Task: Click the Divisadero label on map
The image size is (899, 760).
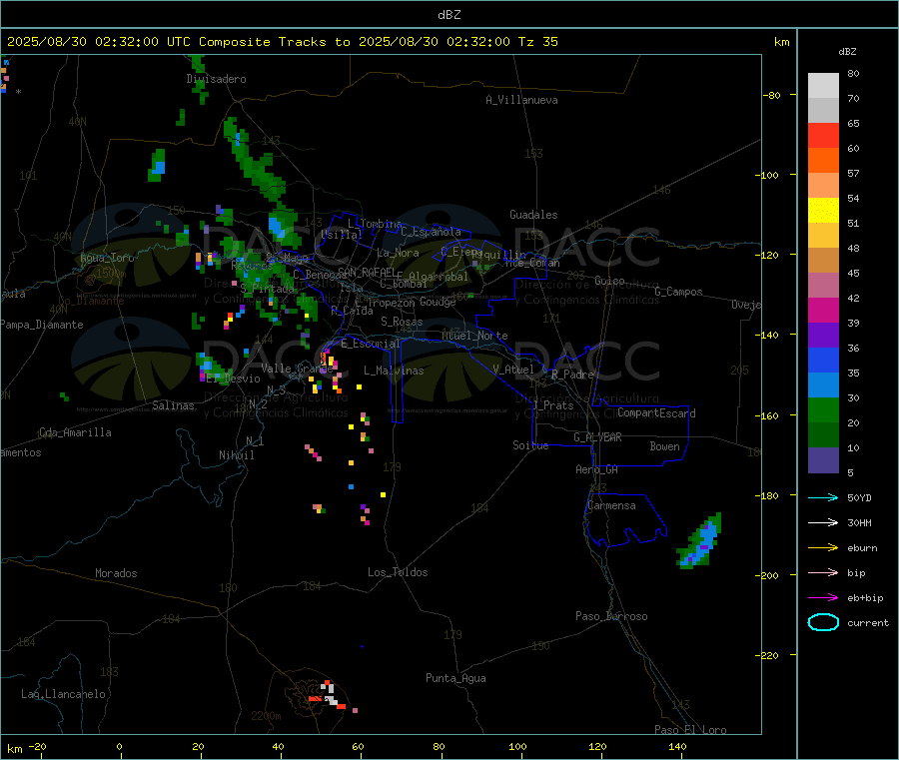Action: 216,79
